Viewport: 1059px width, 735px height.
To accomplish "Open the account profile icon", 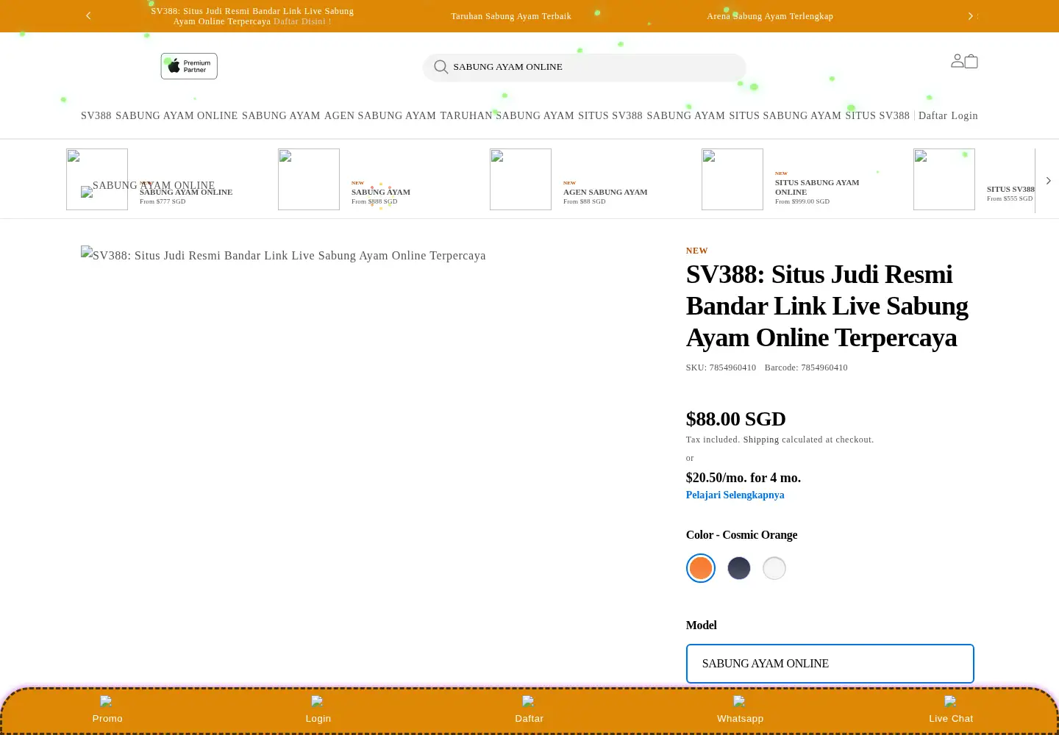I will pyautogui.click(x=958, y=61).
